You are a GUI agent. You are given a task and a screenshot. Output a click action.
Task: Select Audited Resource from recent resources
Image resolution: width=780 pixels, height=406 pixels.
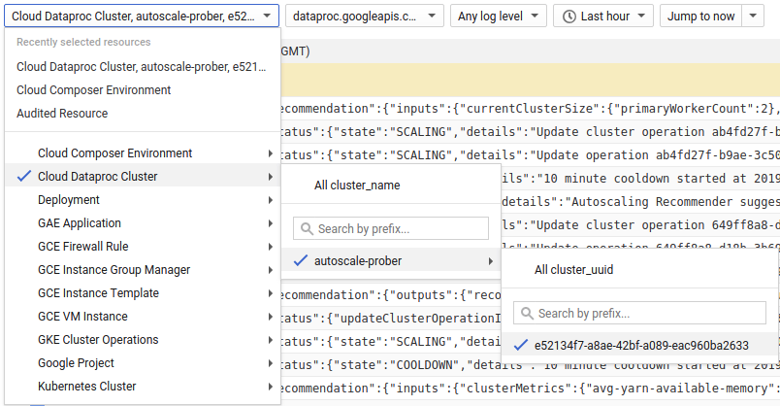click(62, 114)
